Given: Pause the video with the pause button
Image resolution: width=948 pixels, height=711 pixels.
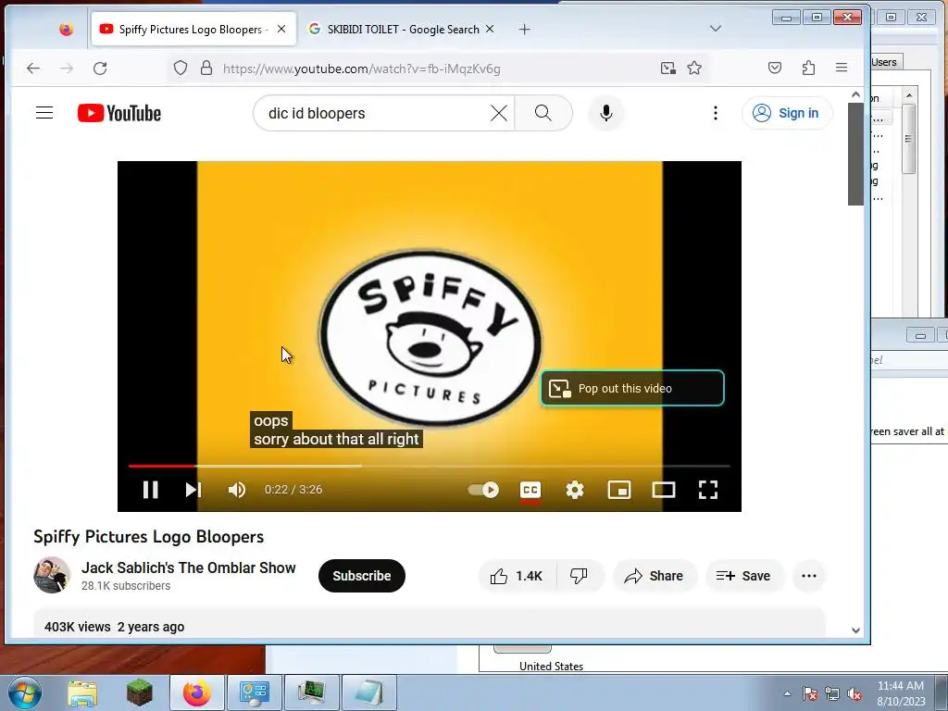Looking at the screenshot, I should 151,490.
